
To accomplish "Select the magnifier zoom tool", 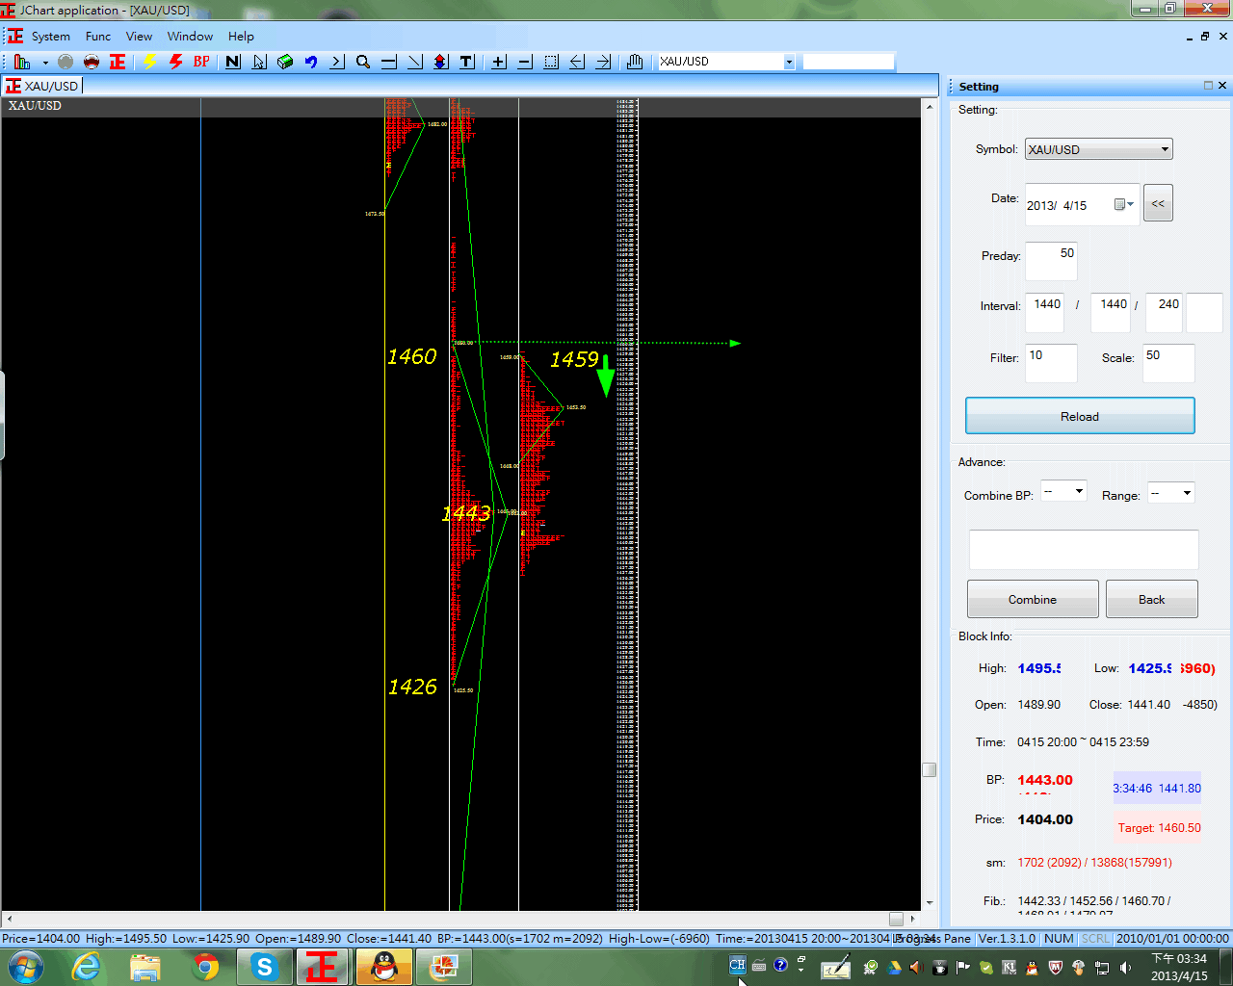I will [x=363, y=62].
